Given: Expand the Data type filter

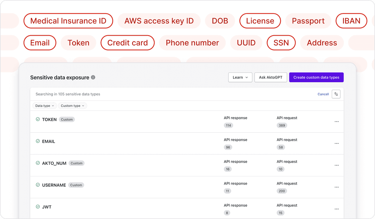Looking at the screenshot, I should (44, 106).
